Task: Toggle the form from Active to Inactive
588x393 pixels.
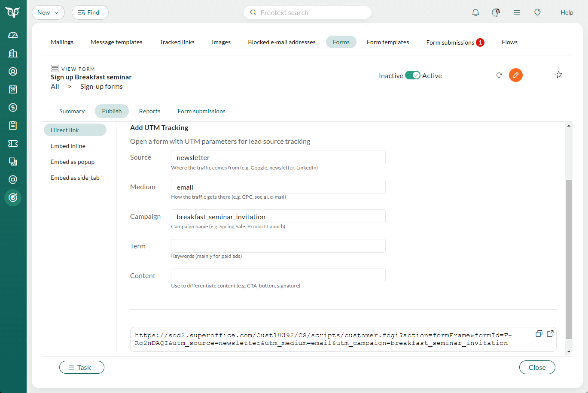Action: coord(412,75)
